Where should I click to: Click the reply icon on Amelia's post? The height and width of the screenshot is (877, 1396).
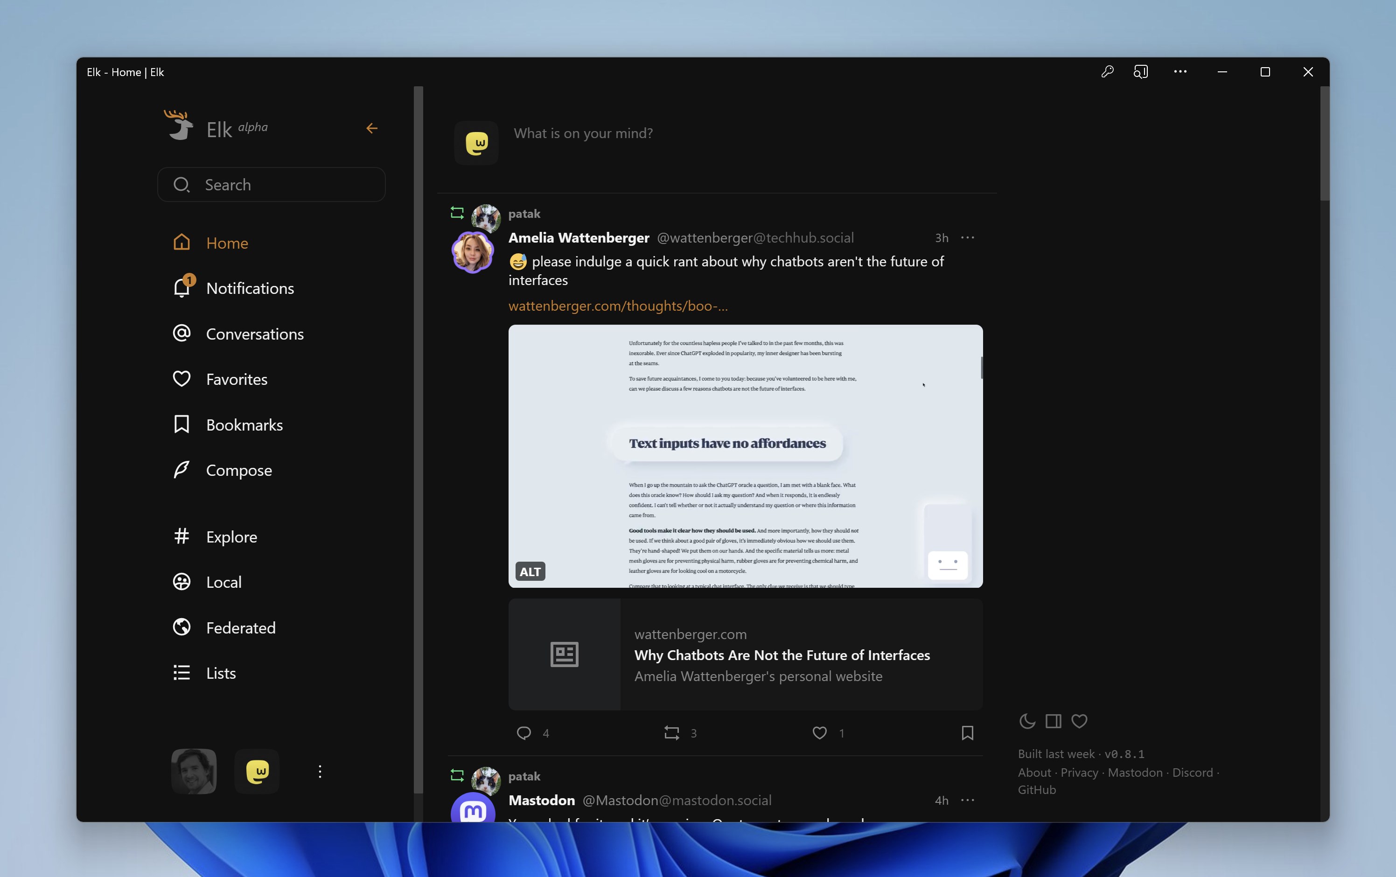pos(524,733)
